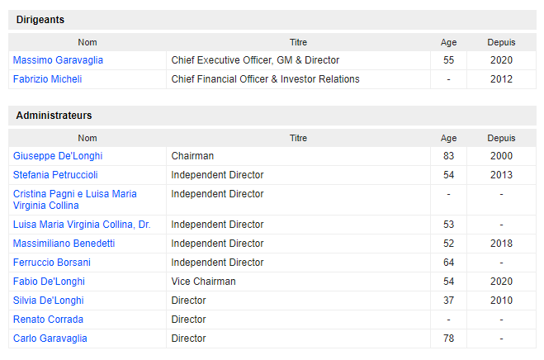The image size is (544, 360).
Task: Open Fabio De'Longhi's profile page
Action: tap(49, 282)
